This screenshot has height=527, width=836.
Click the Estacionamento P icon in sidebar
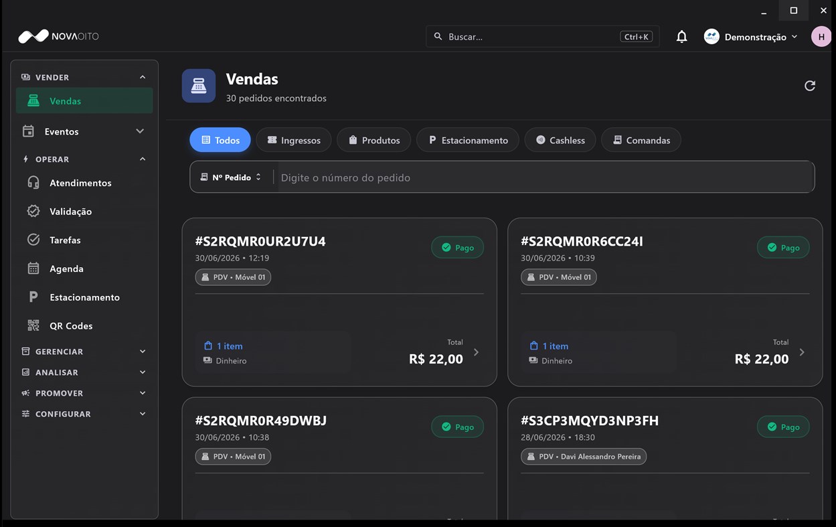(x=33, y=297)
